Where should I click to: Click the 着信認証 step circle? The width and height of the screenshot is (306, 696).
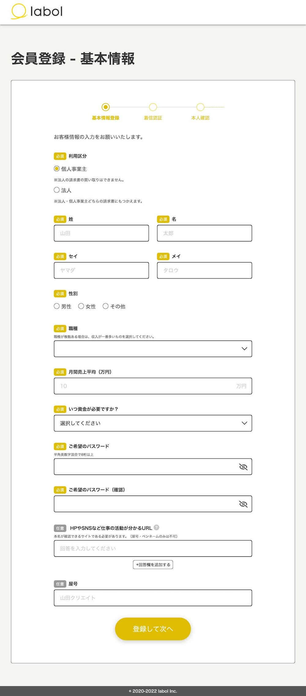click(x=153, y=107)
